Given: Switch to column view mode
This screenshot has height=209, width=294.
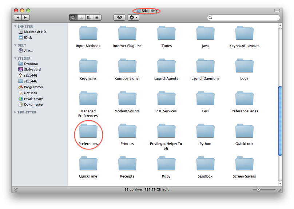Looking at the screenshot, I should [x=89, y=17].
